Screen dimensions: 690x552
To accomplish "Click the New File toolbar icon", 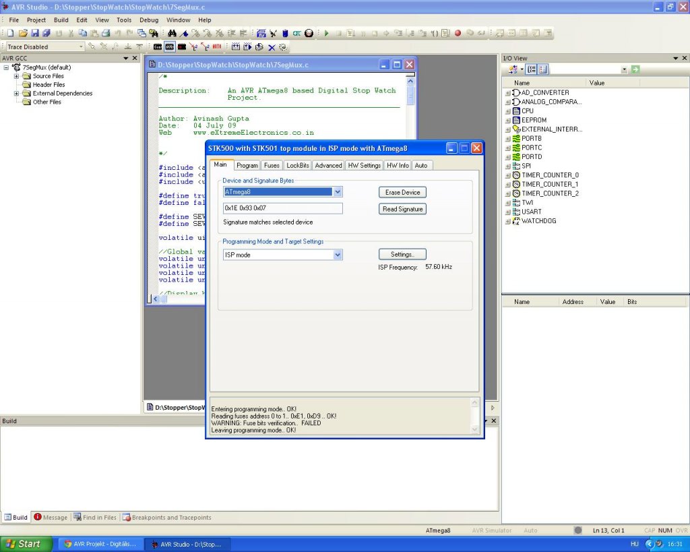I will 11,33.
